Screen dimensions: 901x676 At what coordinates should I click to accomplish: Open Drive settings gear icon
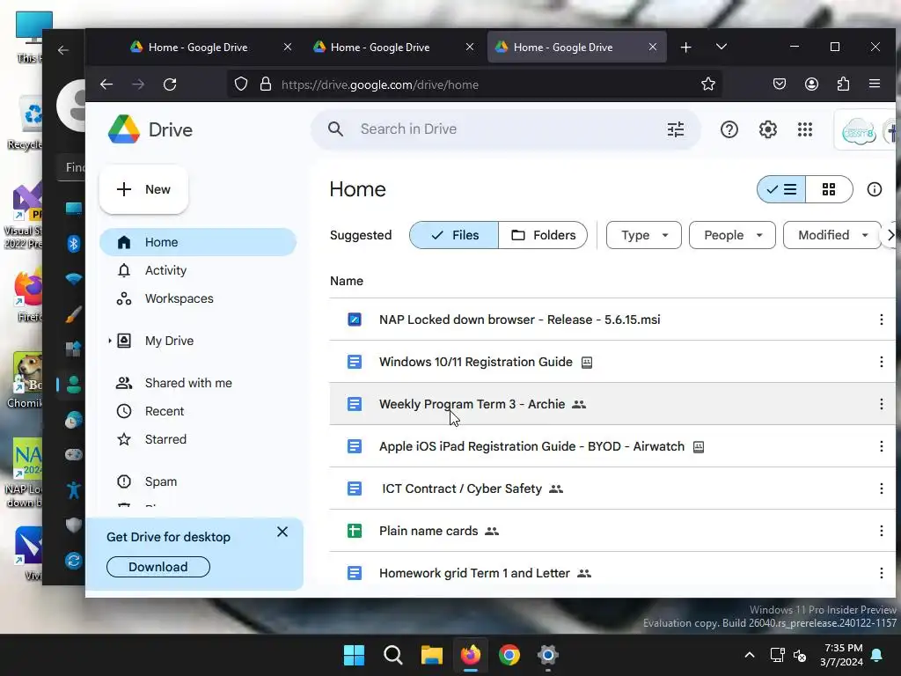tap(767, 129)
